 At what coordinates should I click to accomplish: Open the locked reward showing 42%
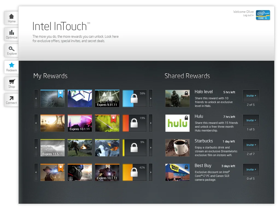click(135, 172)
